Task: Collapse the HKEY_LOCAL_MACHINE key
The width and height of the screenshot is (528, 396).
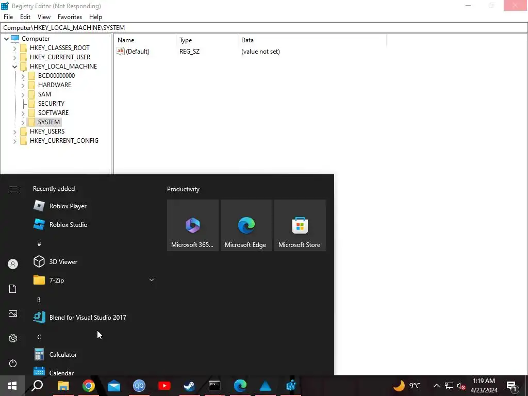Action: coord(14,67)
